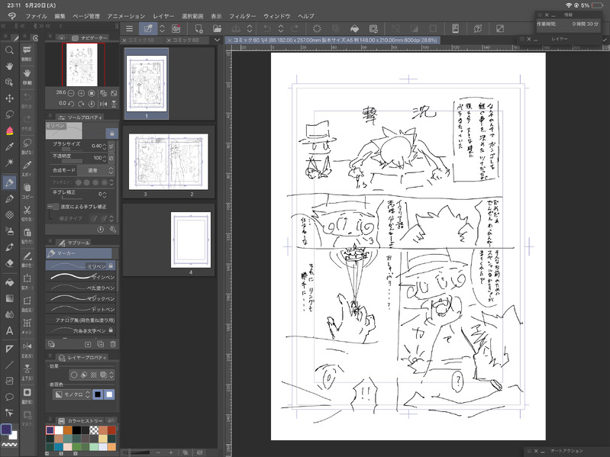The image size is (610, 457).
Task: Click the Open file icon in command bar
Action: pos(217,28)
